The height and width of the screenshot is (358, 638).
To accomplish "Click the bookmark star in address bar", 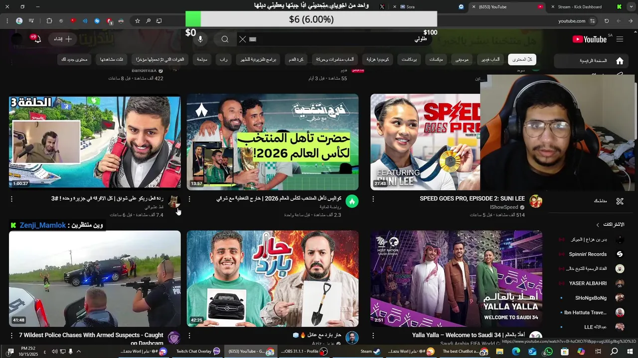I will point(138,21).
